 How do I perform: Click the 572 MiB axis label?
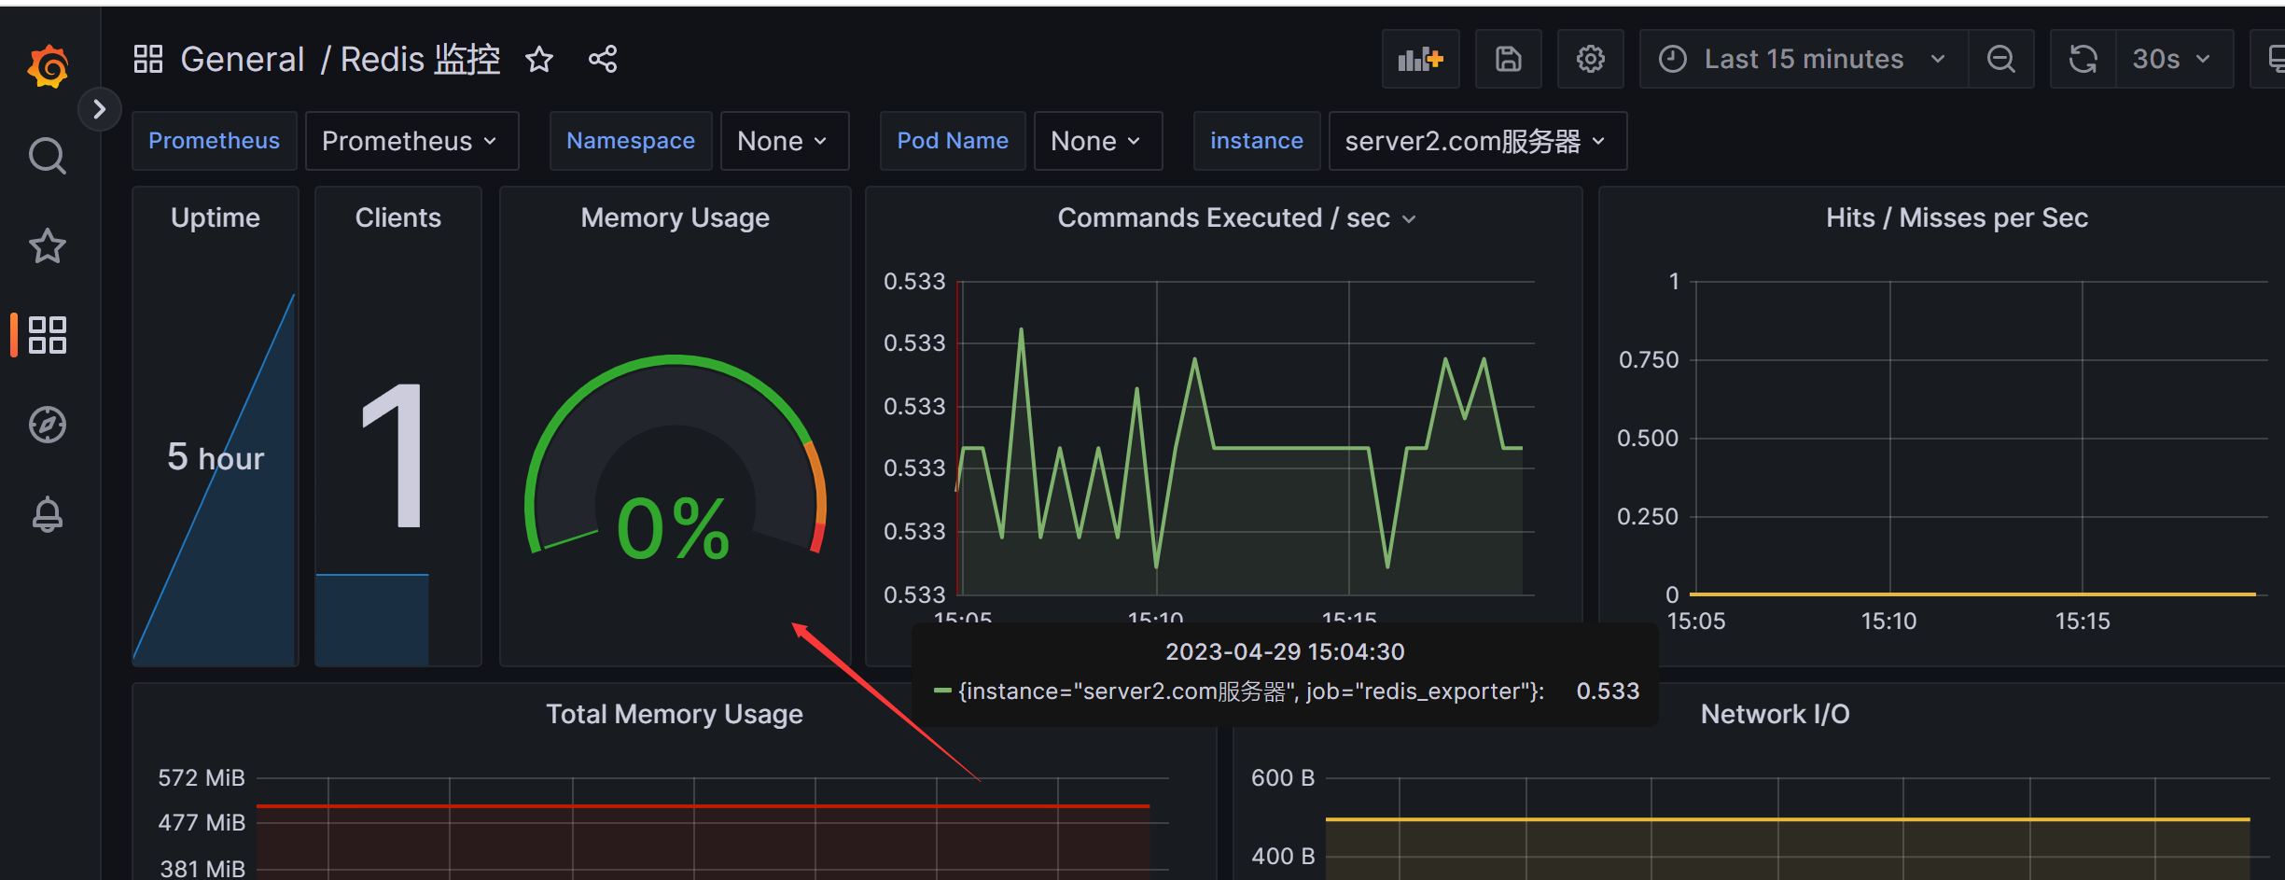point(202,777)
